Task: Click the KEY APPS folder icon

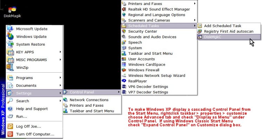Action: pos(10,52)
